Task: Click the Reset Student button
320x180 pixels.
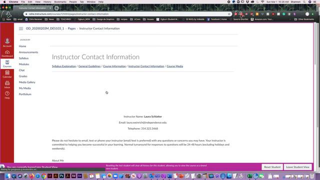Action: click(272, 167)
